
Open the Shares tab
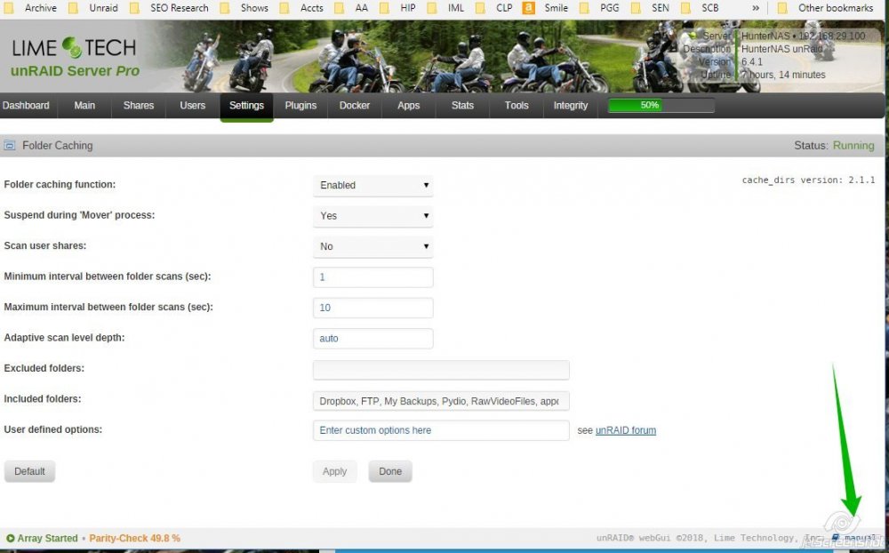139,106
